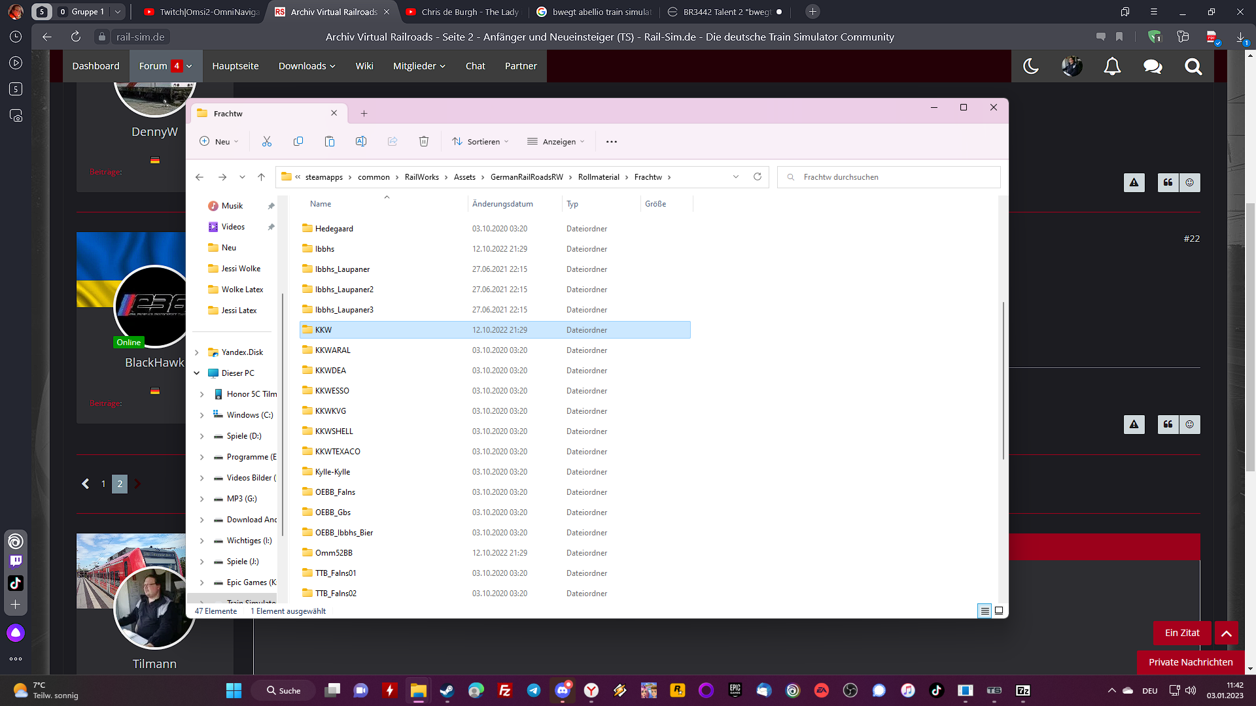Click the Copy icon in Explorer toolbar

pyautogui.click(x=298, y=141)
